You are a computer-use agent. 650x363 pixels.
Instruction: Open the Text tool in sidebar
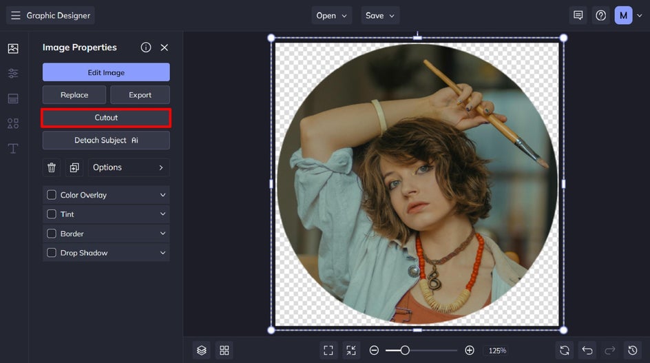coord(13,149)
